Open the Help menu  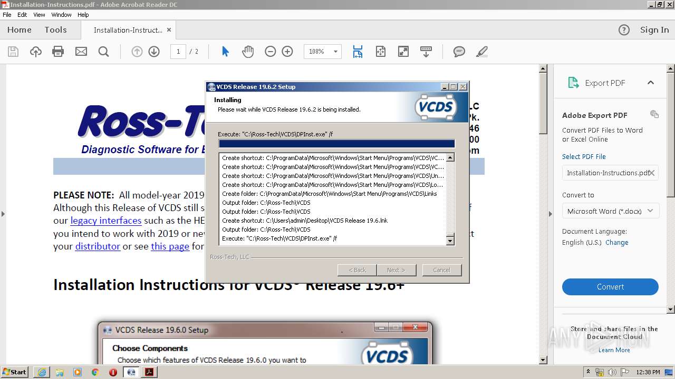83,15
